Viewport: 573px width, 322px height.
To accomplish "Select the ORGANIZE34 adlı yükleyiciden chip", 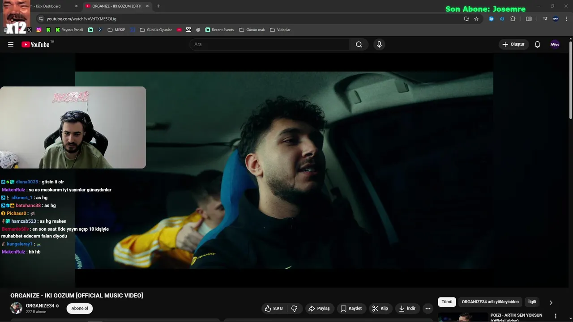I will [490, 302].
